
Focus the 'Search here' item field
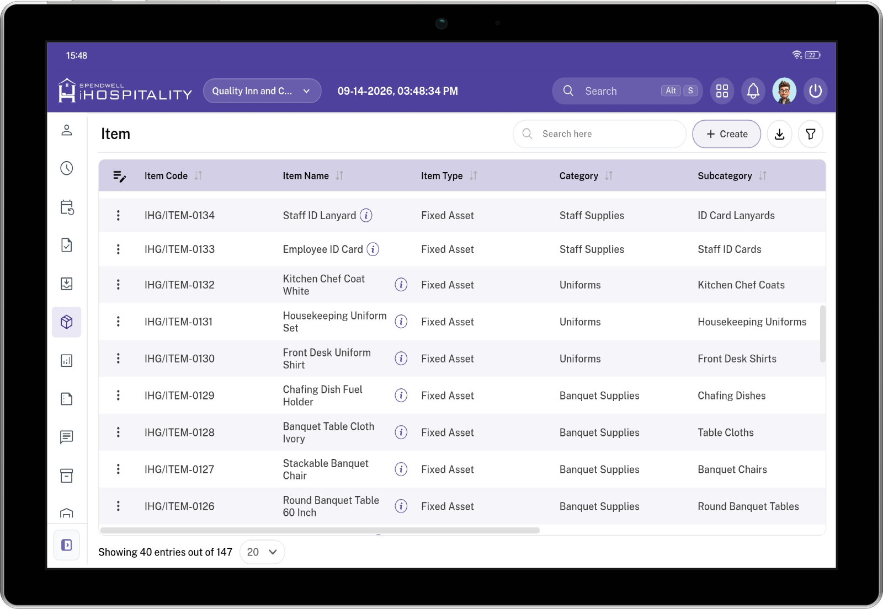(599, 134)
